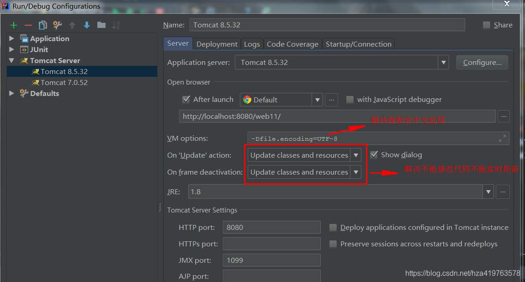
Task: Click the panel splitter grip handle
Action: [x=160, y=208]
